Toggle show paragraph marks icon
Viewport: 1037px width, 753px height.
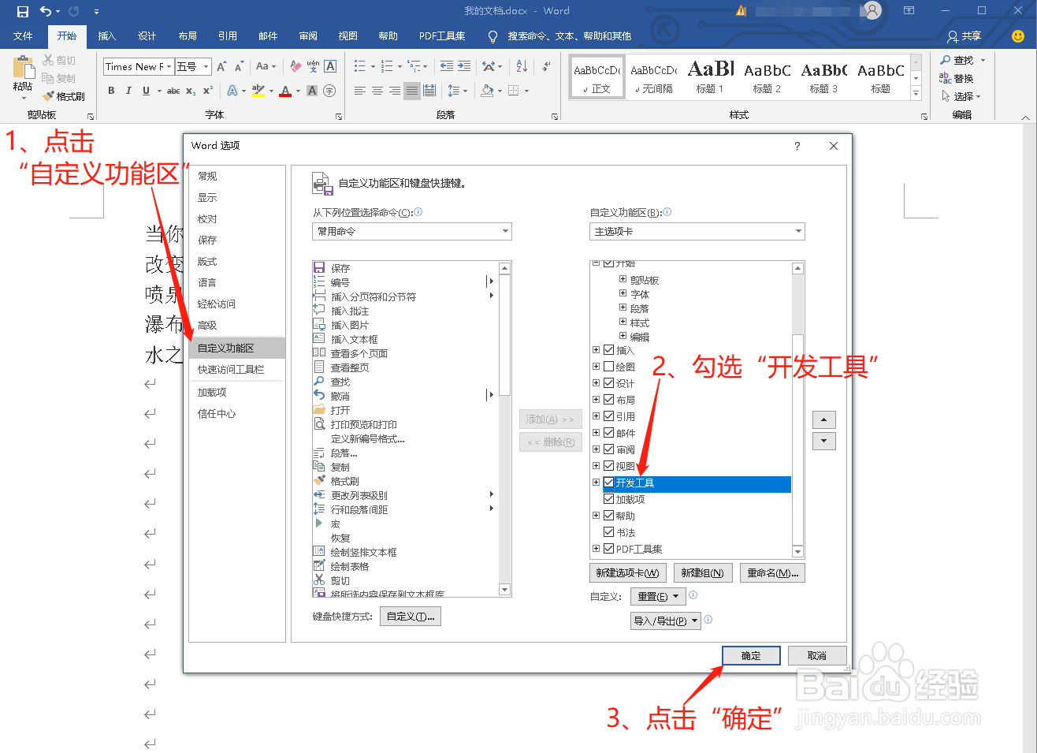546,66
